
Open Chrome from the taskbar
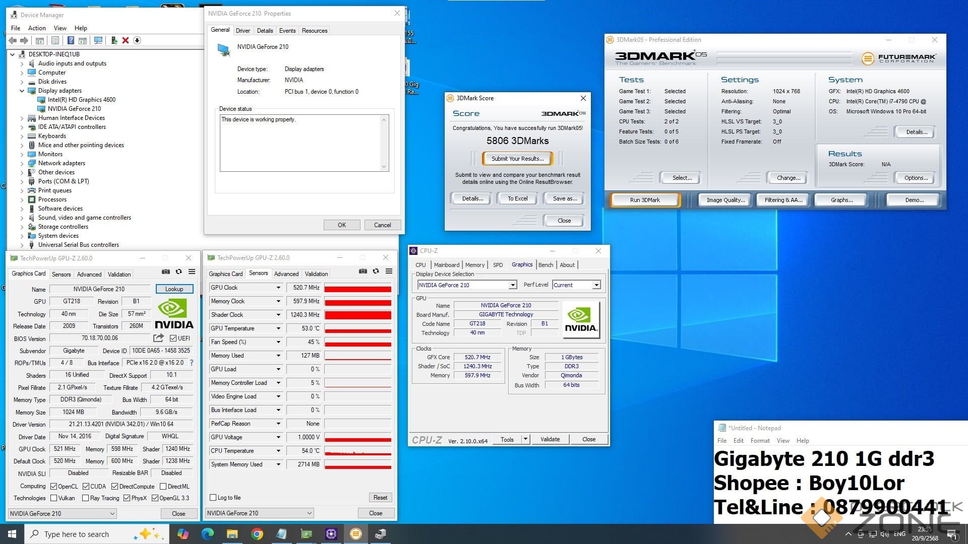click(257, 534)
